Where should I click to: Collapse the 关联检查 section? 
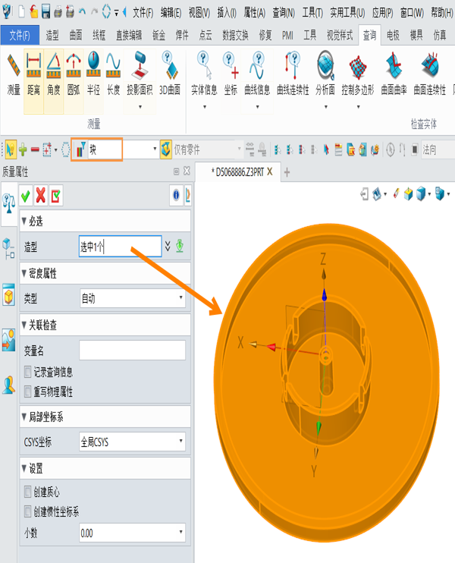(x=24, y=326)
